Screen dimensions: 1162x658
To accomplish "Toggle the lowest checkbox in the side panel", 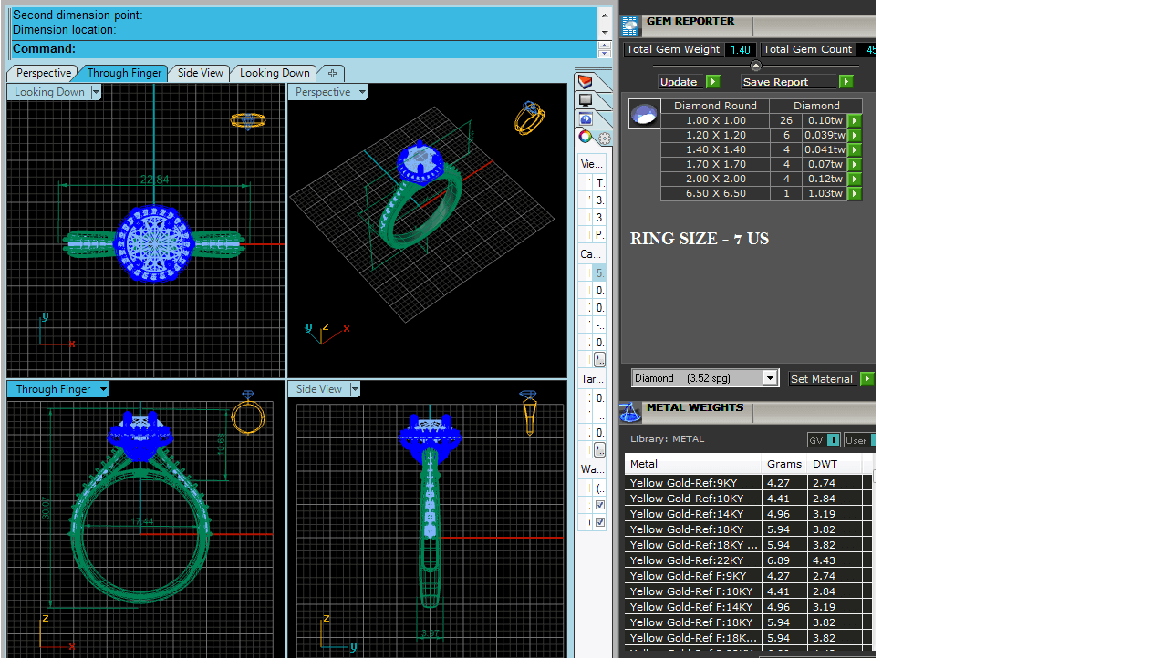I will pos(599,522).
